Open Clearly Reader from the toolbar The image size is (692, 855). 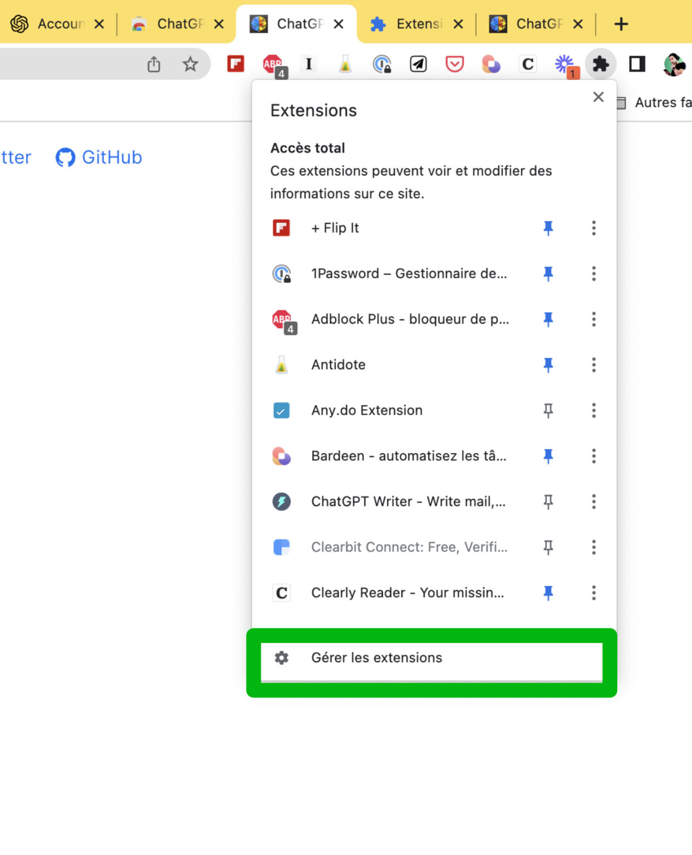pos(527,64)
